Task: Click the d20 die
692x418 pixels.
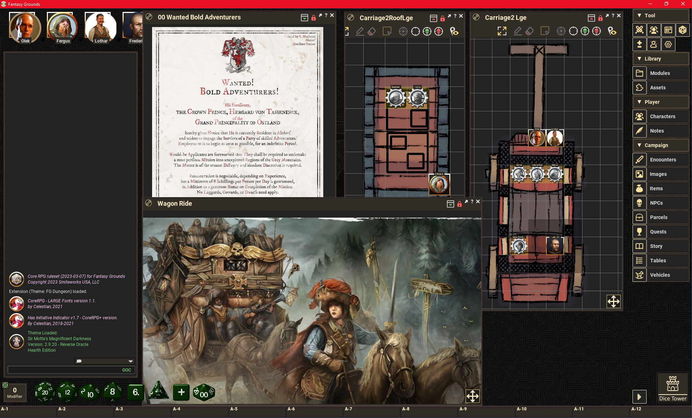Action: tap(45, 392)
